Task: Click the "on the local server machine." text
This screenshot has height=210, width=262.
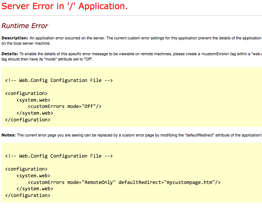Action: (26, 44)
